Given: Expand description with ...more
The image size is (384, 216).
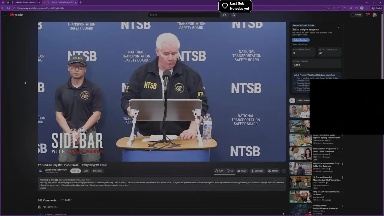Looking at the screenshot, I should tap(43, 188).
